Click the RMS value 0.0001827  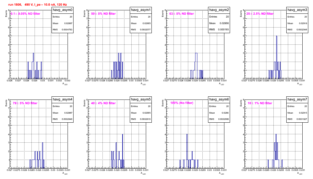(302, 119)
